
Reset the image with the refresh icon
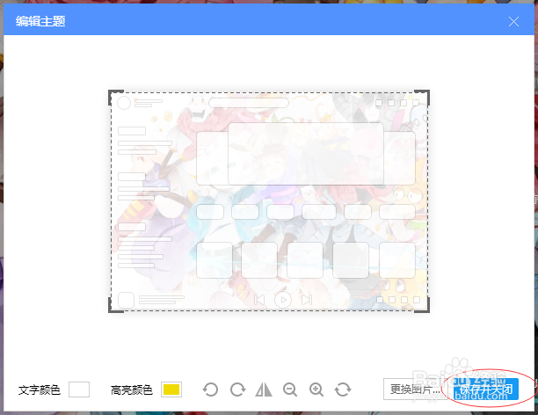tap(343, 390)
